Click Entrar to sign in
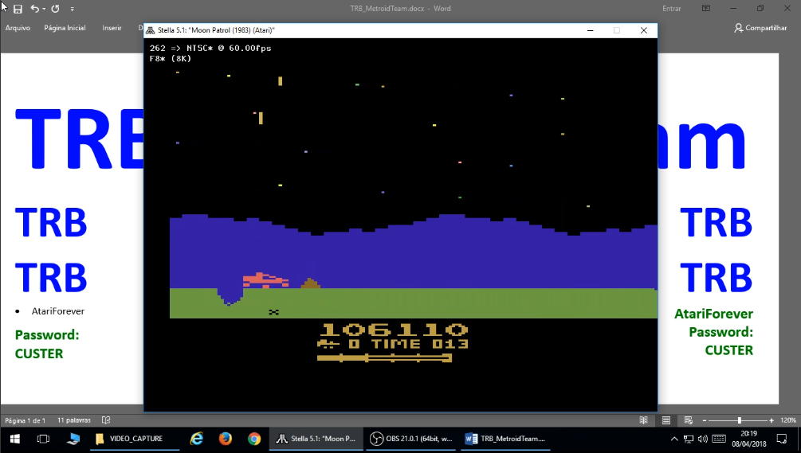 tap(671, 9)
